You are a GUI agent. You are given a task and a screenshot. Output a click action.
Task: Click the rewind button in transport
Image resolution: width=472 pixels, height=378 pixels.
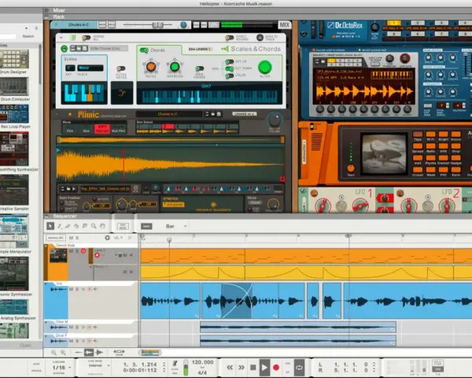tap(230, 367)
